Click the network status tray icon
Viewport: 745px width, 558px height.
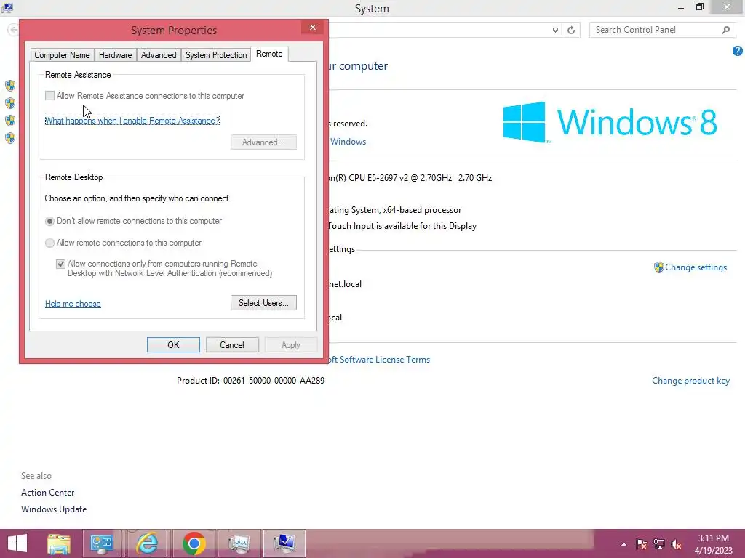pyautogui.click(x=659, y=544)
